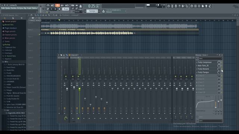Click the one-click audio recording microphone icon
Viewport: 239px width, 134px height.
click(176, 6)
